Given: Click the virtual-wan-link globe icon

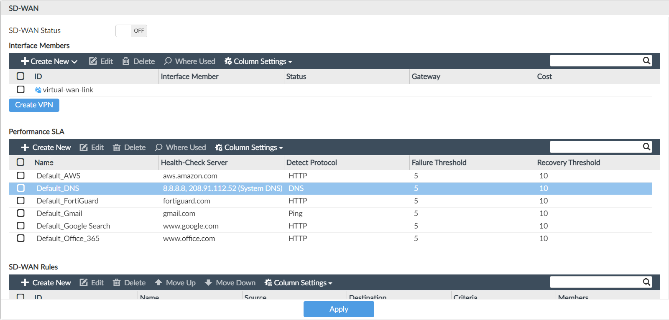Looking at the screenshot, I should click(x=38, y=90).
